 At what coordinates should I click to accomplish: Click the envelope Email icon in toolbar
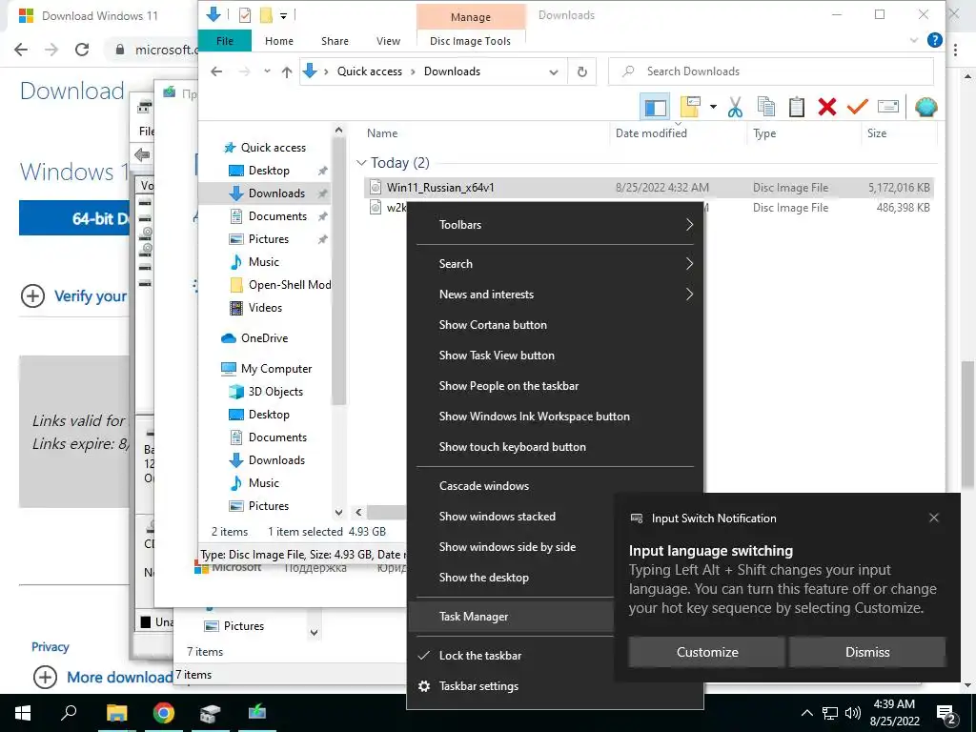pos(887,107)
